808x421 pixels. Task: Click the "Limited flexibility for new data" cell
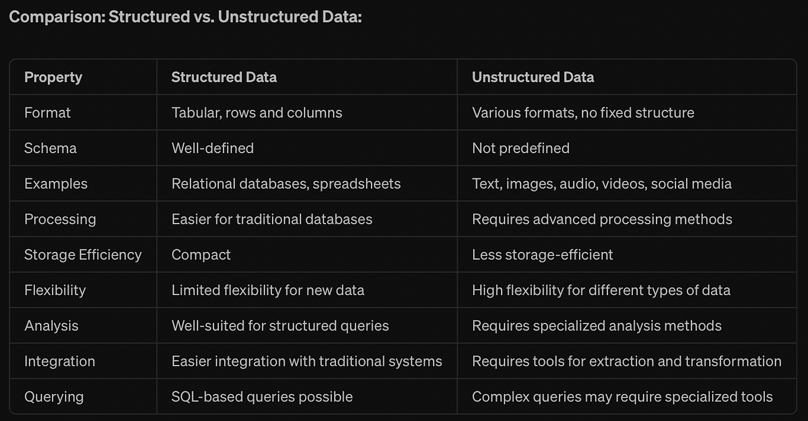(x=267, y=290)
